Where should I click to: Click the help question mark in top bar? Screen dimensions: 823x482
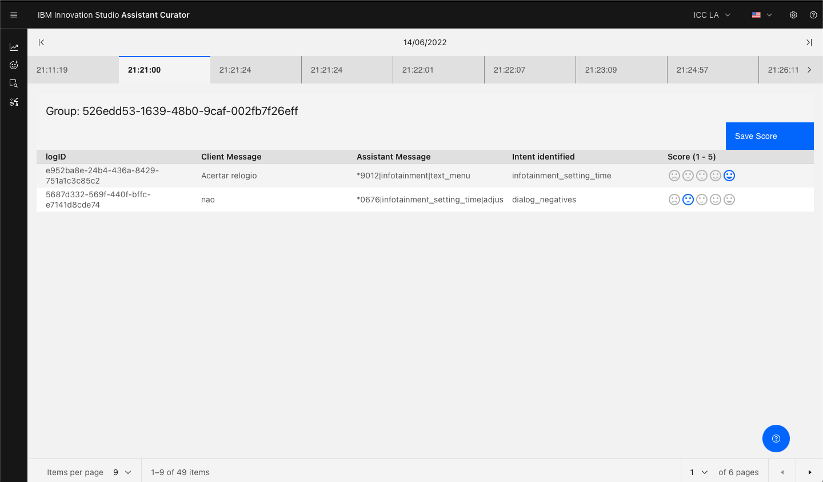813,14
